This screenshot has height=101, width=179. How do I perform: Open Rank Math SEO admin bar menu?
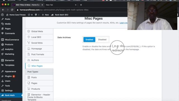(x=60, y=15)
